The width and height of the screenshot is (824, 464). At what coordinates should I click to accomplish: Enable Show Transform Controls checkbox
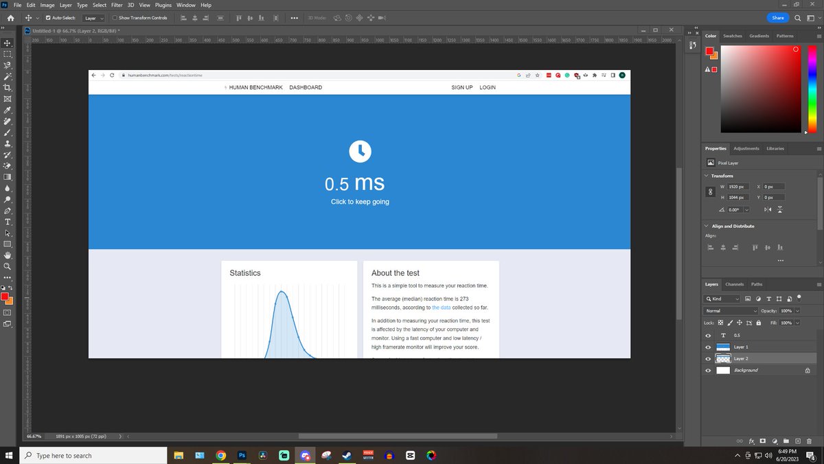click(115, 18)
